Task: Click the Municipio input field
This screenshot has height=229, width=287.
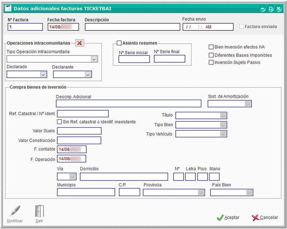Action: coord(86,193)
